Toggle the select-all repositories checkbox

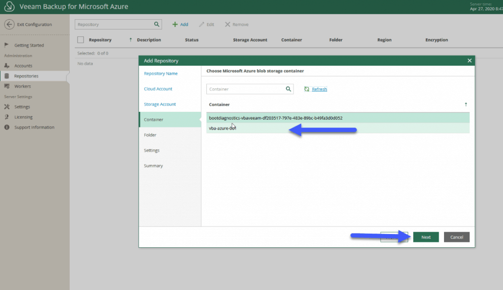click(x=81, y=40)
